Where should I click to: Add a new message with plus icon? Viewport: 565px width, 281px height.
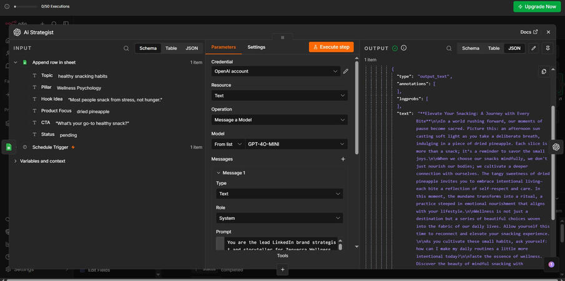[x=343, y=159]
